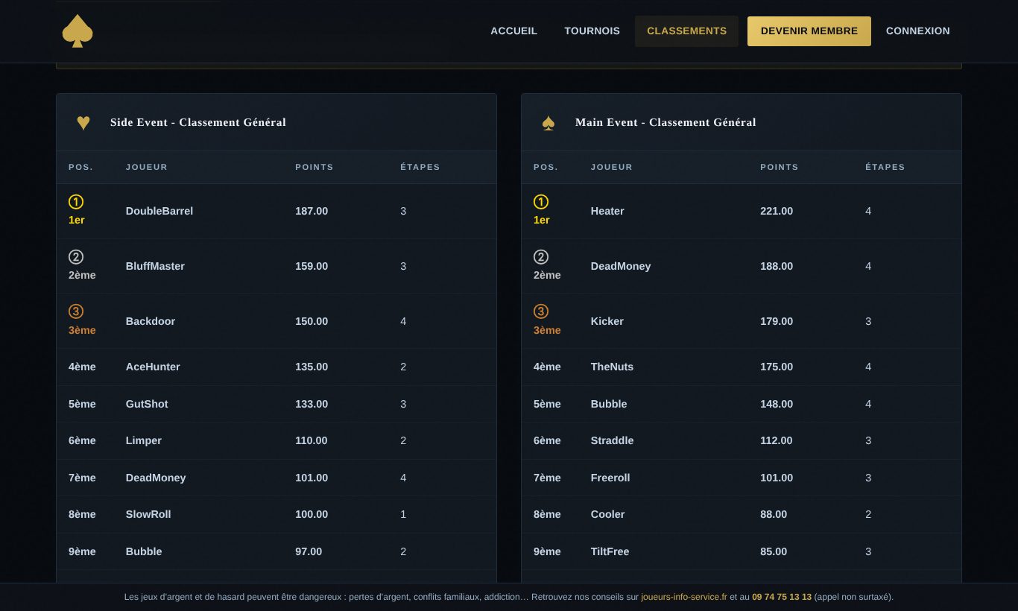Viewport: 1018px width, 611px height.
Task: Click the silver 2 medal next to Main Event DeadMoney
Action: pyautogui.click(x=541, y=257)
